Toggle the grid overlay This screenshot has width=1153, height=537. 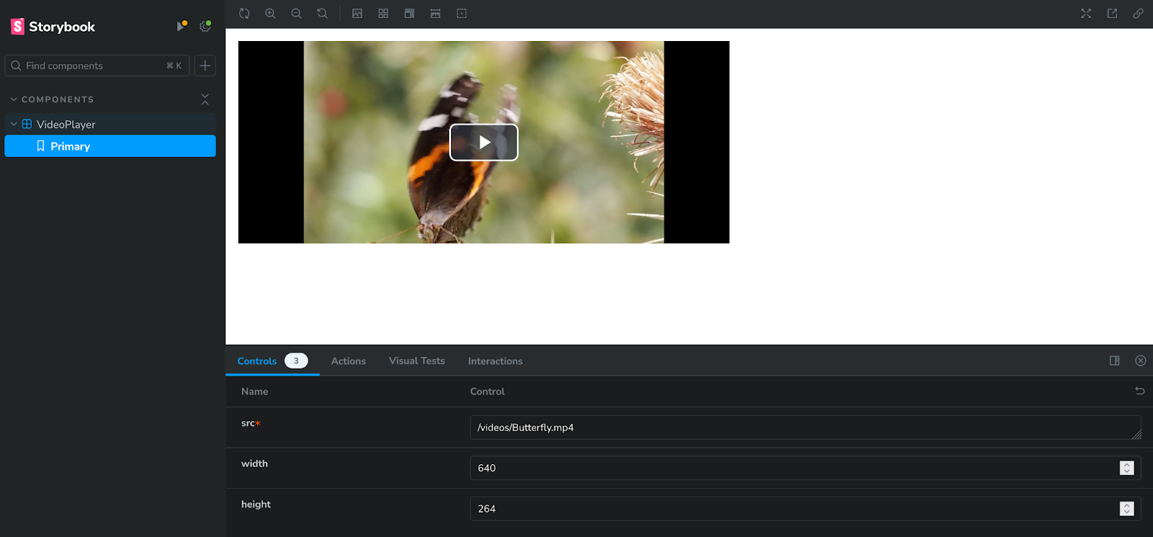(x=383, y=14)
